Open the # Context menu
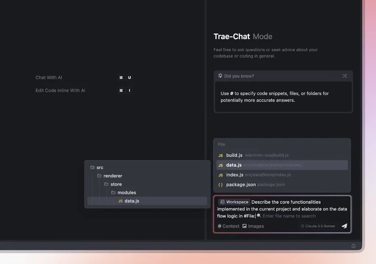The height and width of the screenshot is (264, 376). point(228,226)
